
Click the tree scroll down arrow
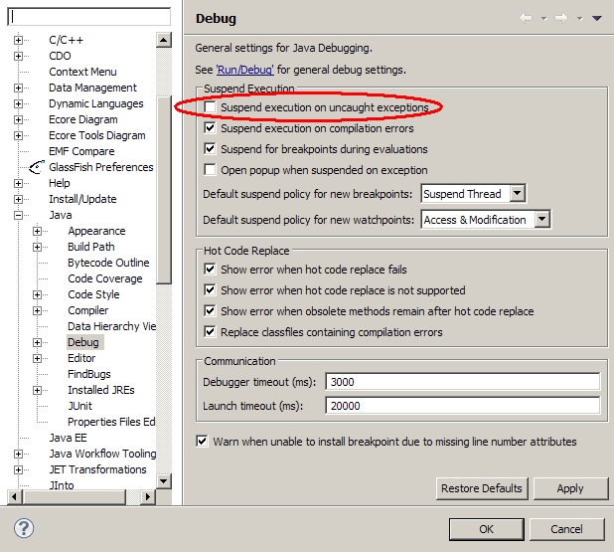164,481
